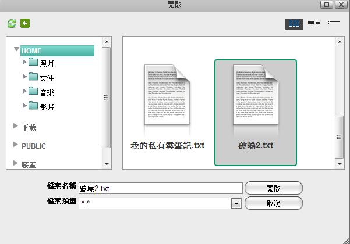Click the 開啟 button
The width and height of the screenshot is (350, 244).
pyautogui.click(x=274, y=188)
